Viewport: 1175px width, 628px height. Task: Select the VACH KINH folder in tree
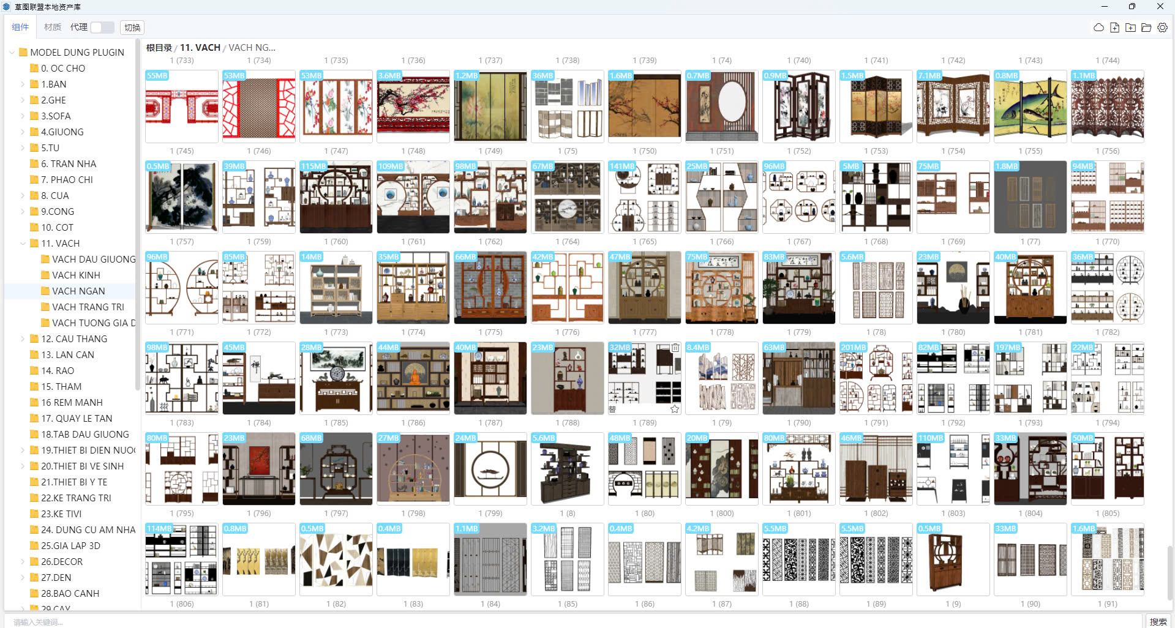[76, 275]
